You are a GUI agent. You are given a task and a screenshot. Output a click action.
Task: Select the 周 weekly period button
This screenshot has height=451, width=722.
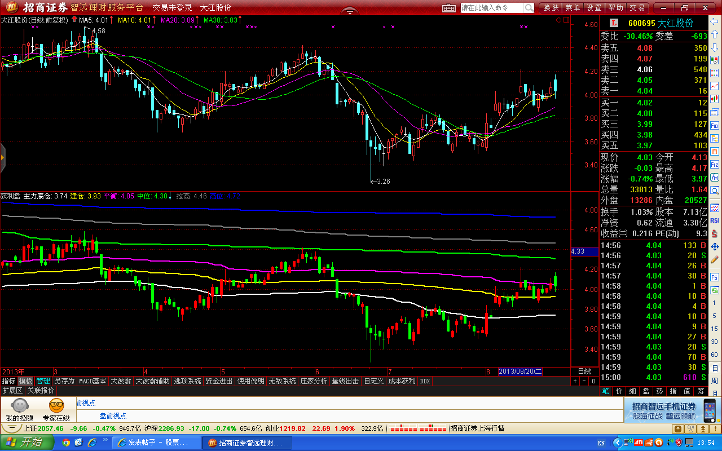714,382
